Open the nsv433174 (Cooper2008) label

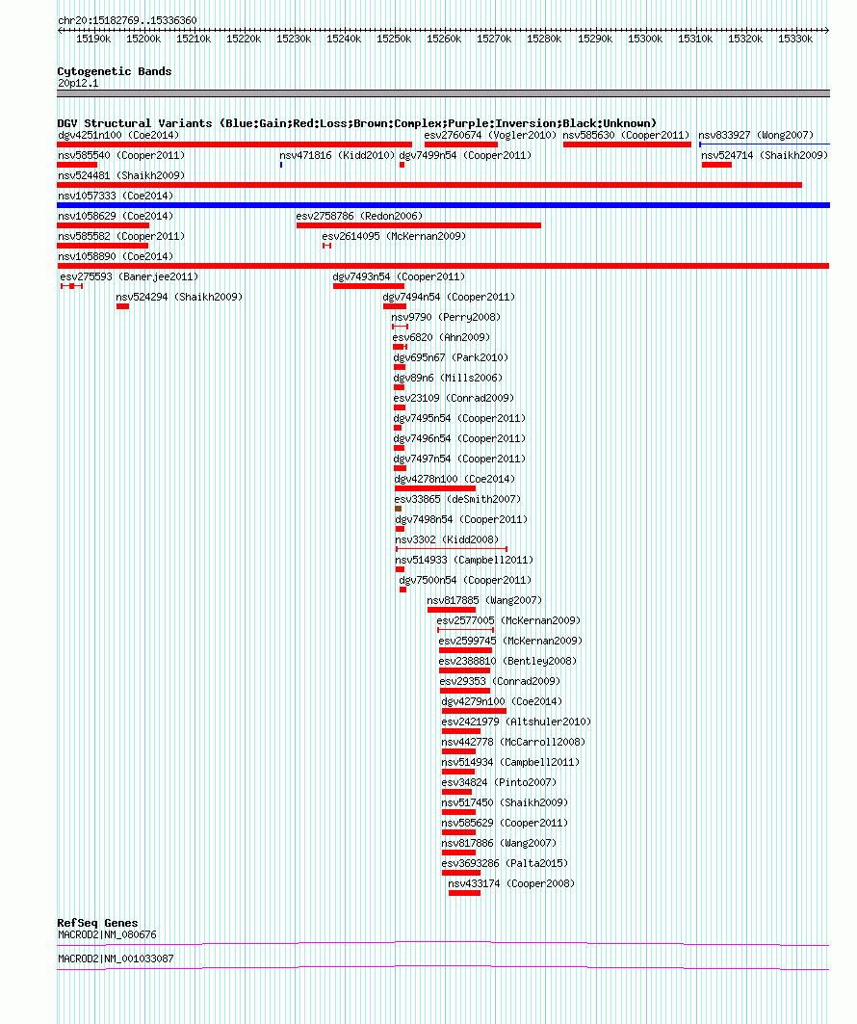click(x=511, y=884)
